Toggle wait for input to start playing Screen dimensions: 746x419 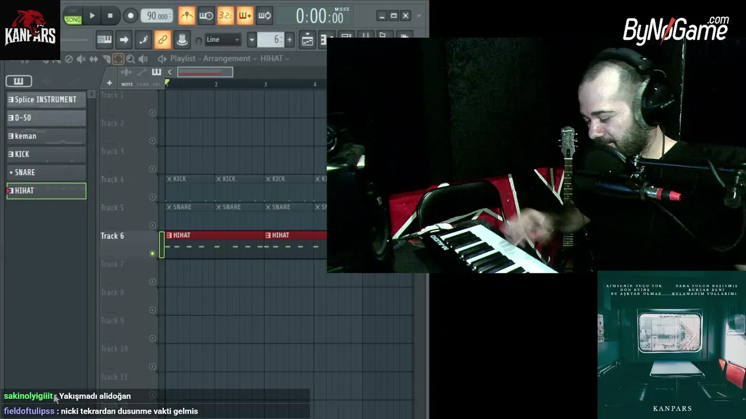(206, 16)
